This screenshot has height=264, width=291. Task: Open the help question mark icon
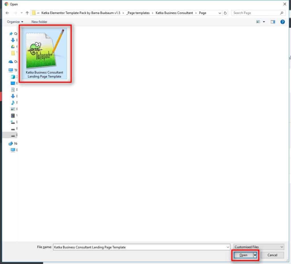tap(282, 22)
